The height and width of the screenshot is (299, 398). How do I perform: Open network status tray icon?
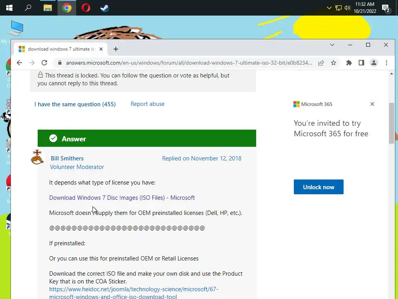[339, 8]
